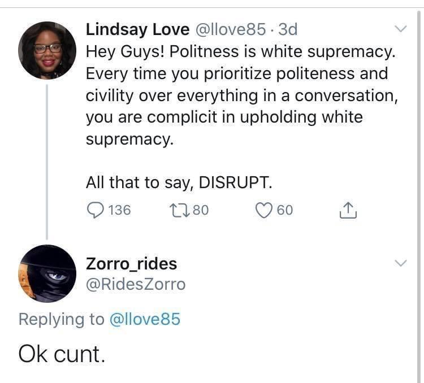Screen dimensions: 424x383
Task: Click the 136 replies count
Action: pos(119,210)
